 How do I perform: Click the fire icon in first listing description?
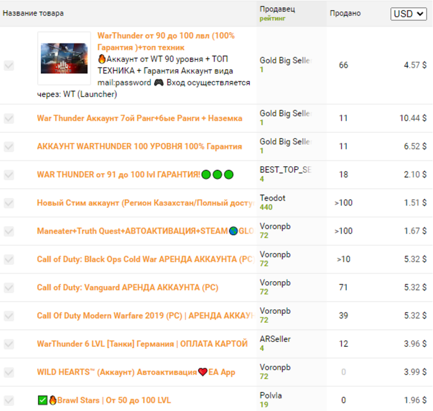[101, 58]
